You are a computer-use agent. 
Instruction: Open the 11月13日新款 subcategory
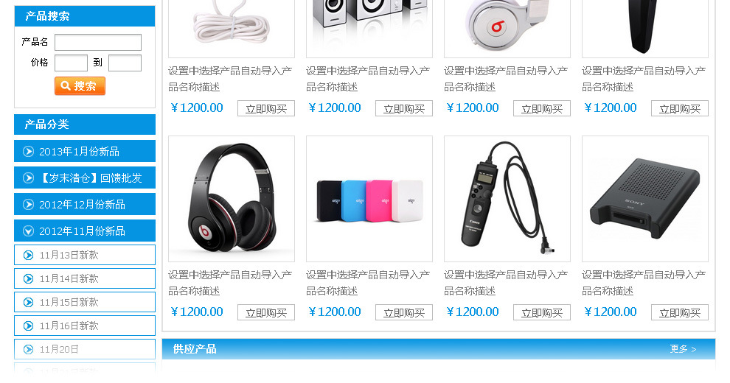click(x=85, y=255)
